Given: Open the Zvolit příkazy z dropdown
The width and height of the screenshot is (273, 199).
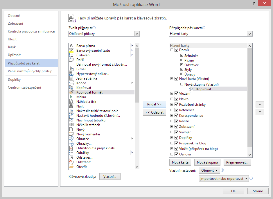Looking at the screenshot, I should pyautogui.click(x=137, y=34).
